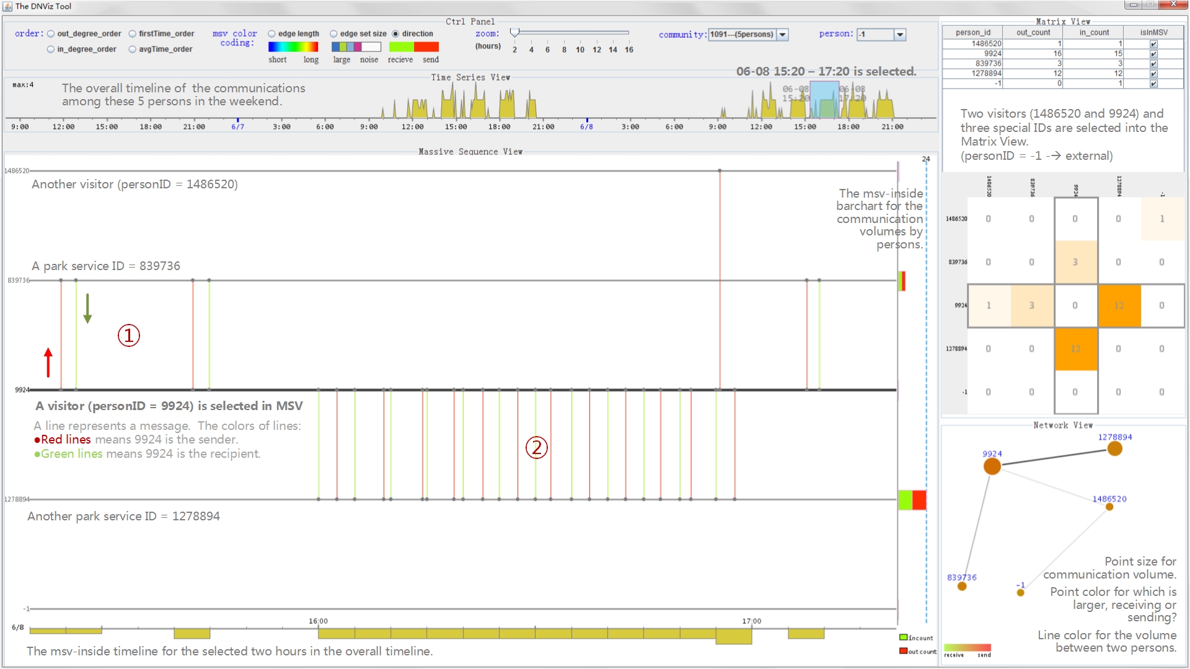This screenshot has width=1190, height=669.
Task: Choose edge length color coding
Action: (271, 34)
